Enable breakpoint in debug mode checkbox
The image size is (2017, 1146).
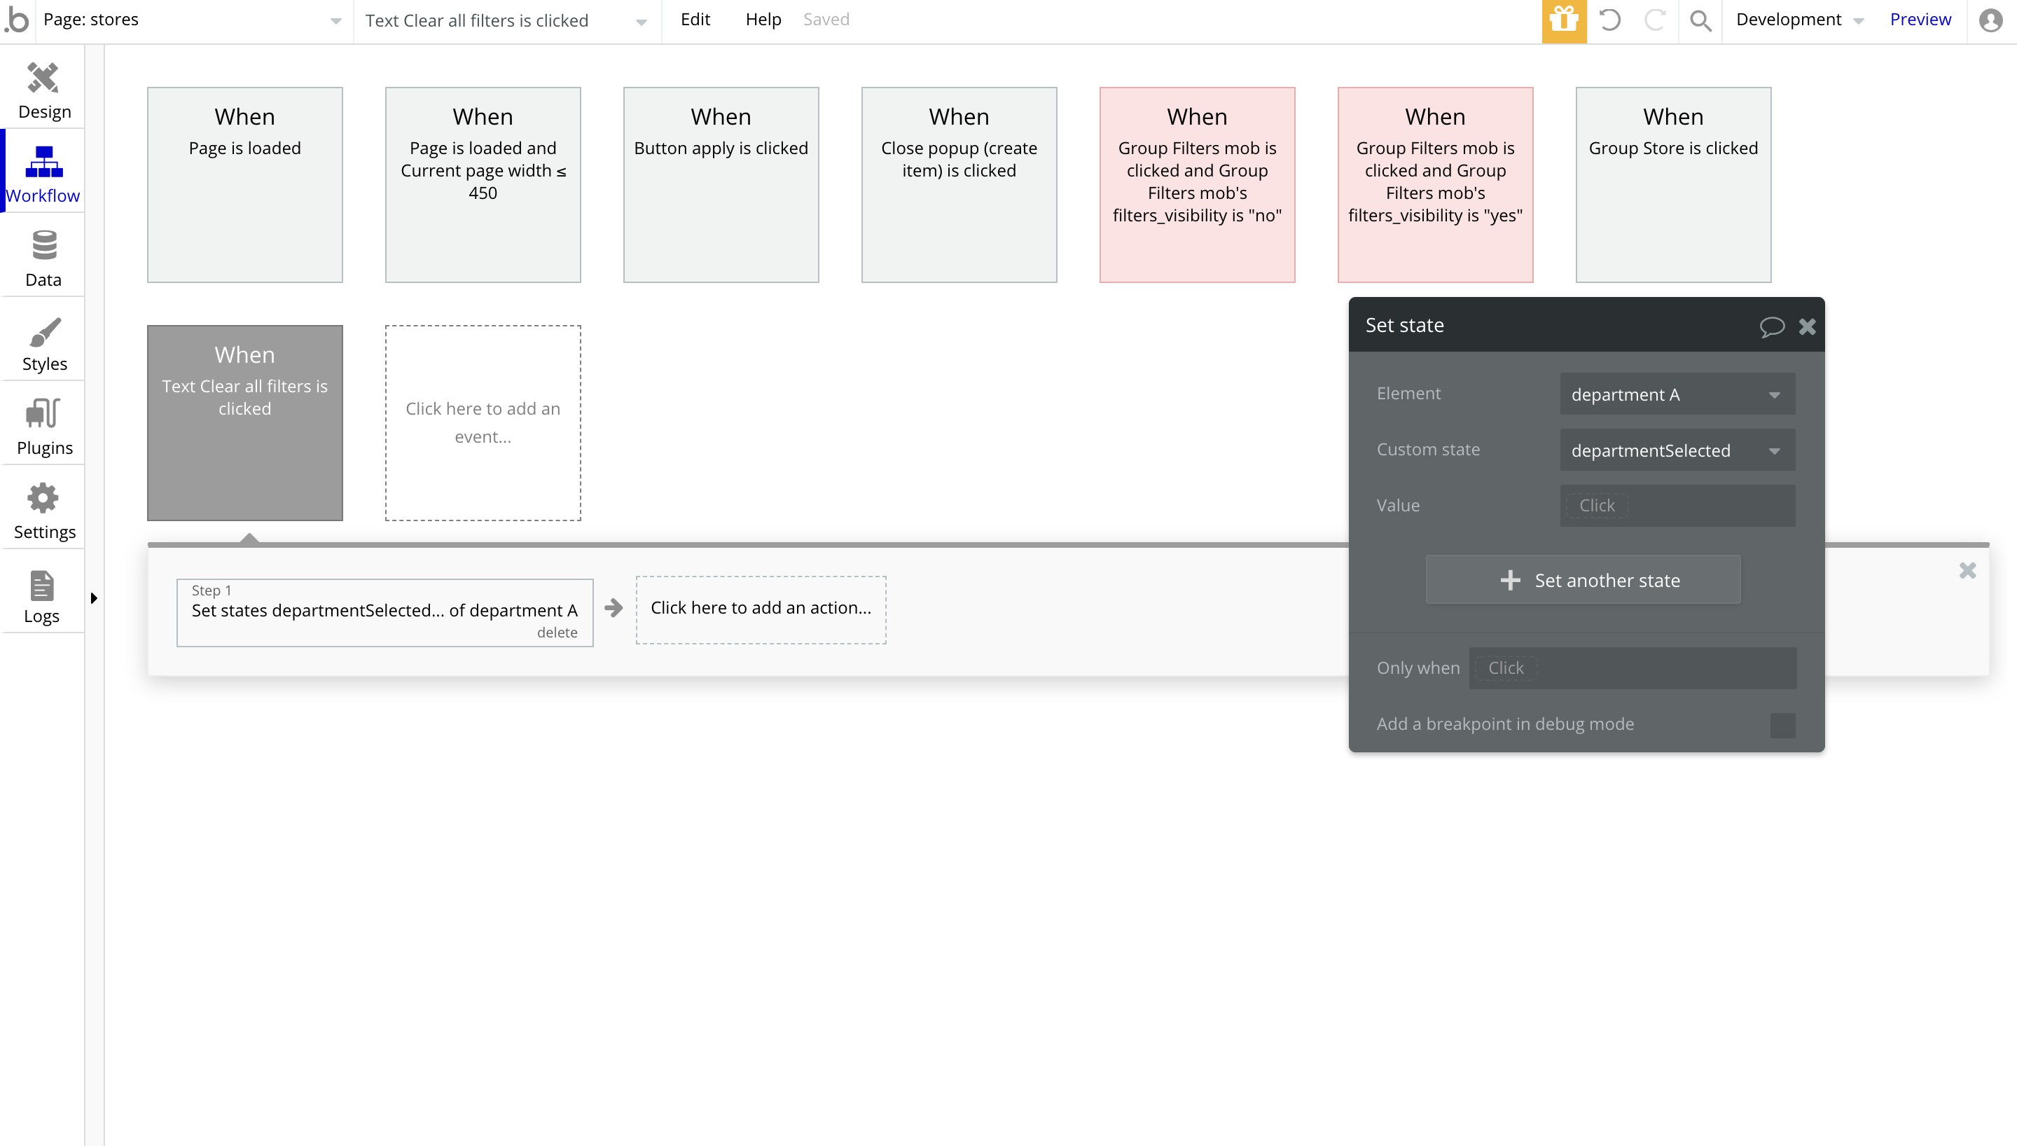1782,724
